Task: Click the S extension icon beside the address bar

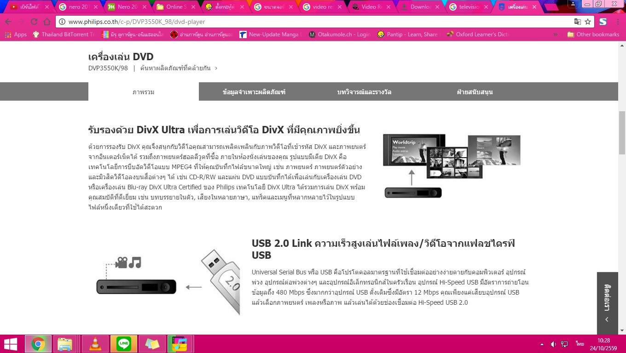Action: [x=604, y=21]
